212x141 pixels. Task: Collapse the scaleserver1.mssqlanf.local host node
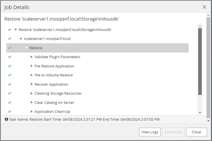(x=21, y=39)
